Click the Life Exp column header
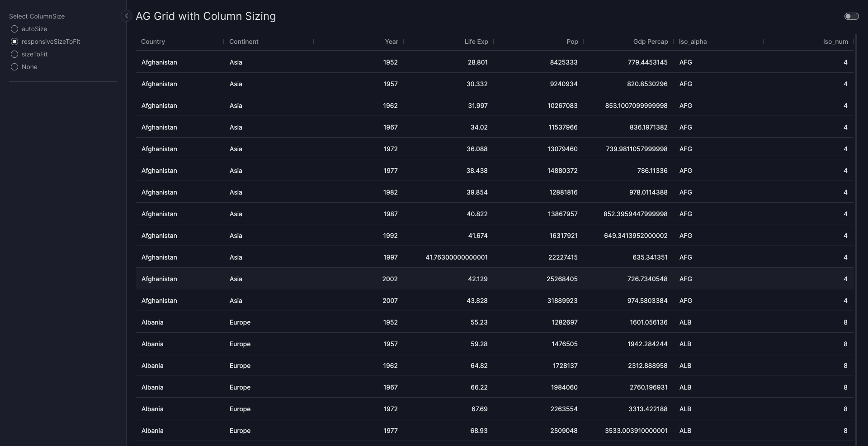This screenshot has height=446, width=868. [x=476, y=42]
